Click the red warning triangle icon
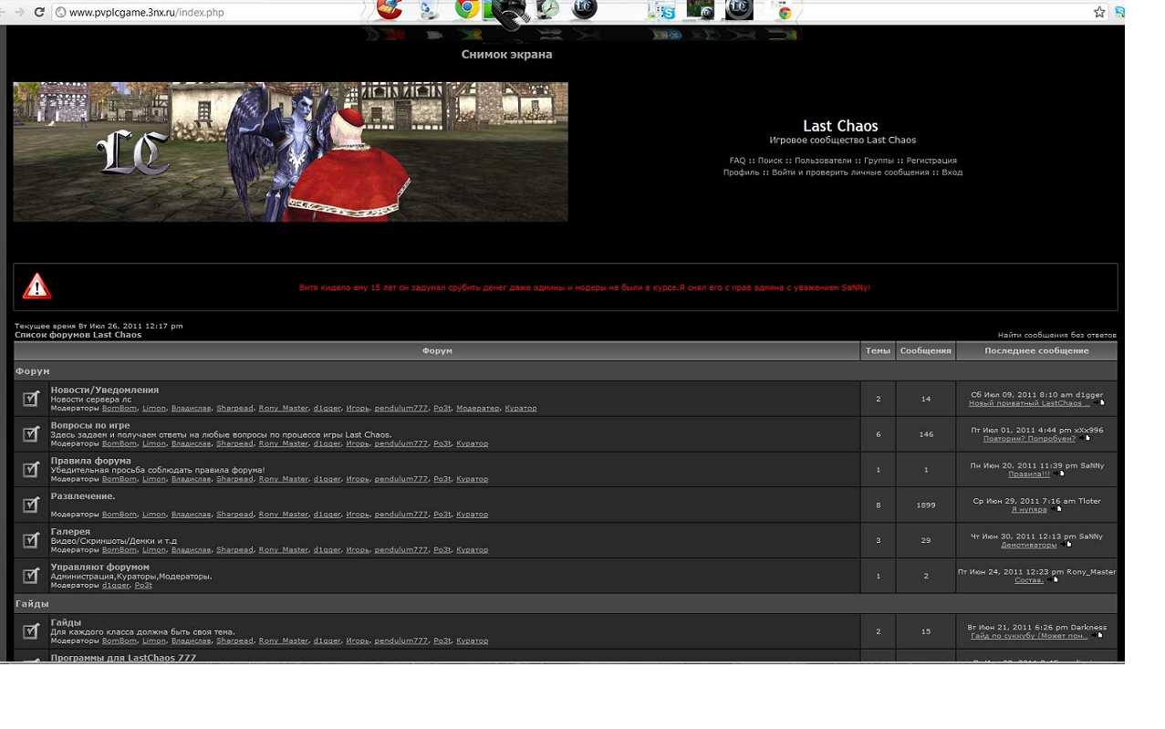Viewport: 1165px width, 729px height. (37, 286)
